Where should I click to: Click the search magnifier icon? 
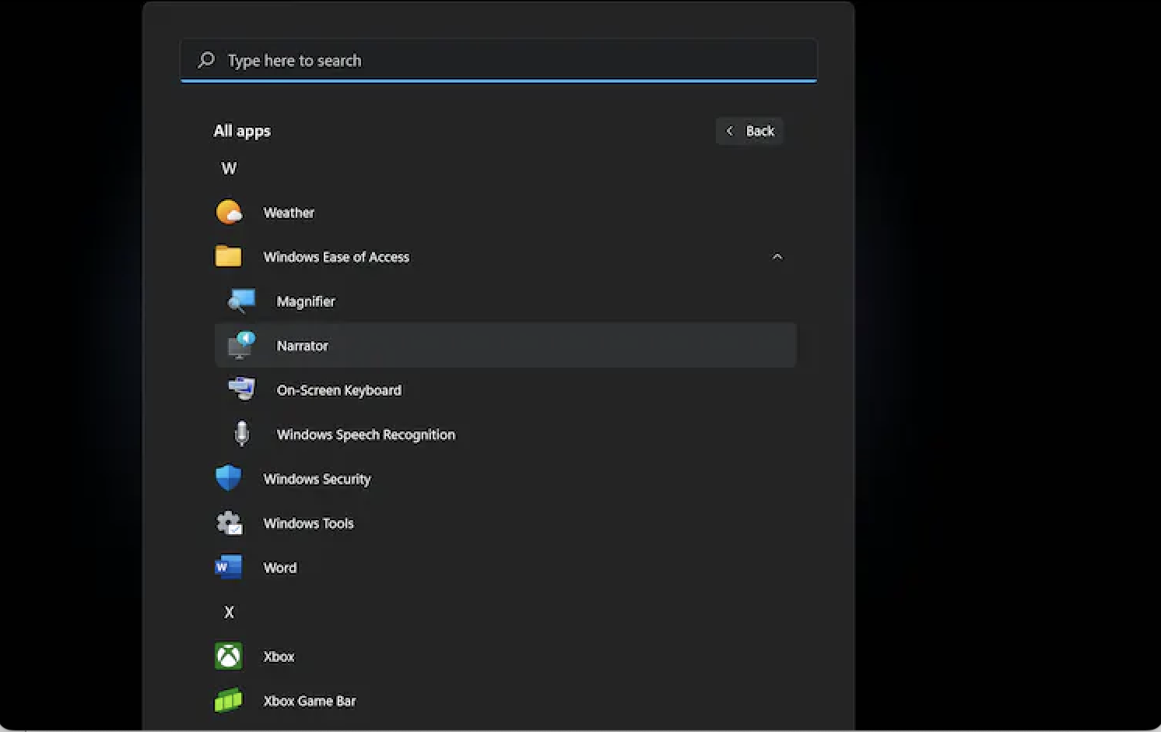[205, 60]
